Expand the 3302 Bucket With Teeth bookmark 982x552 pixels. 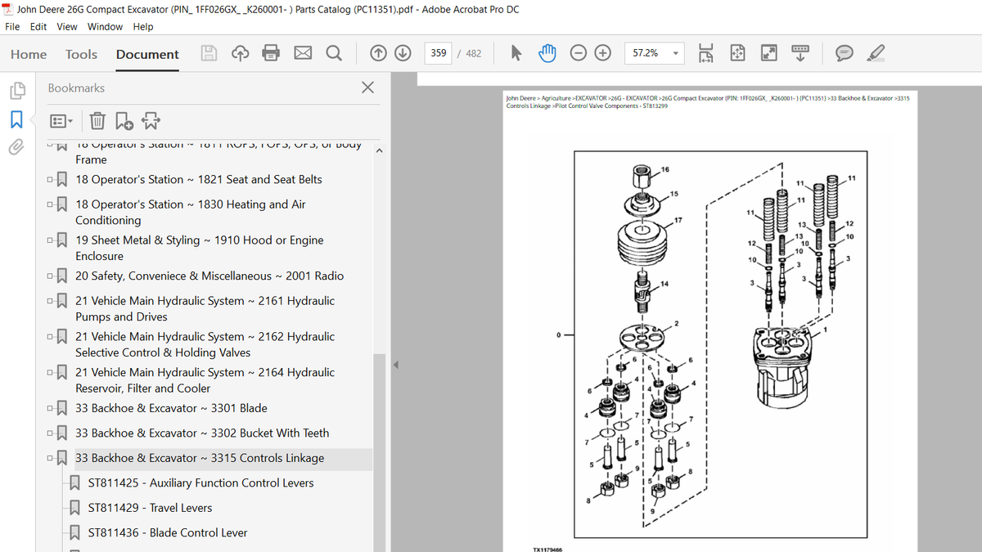[x=51, y=433]
